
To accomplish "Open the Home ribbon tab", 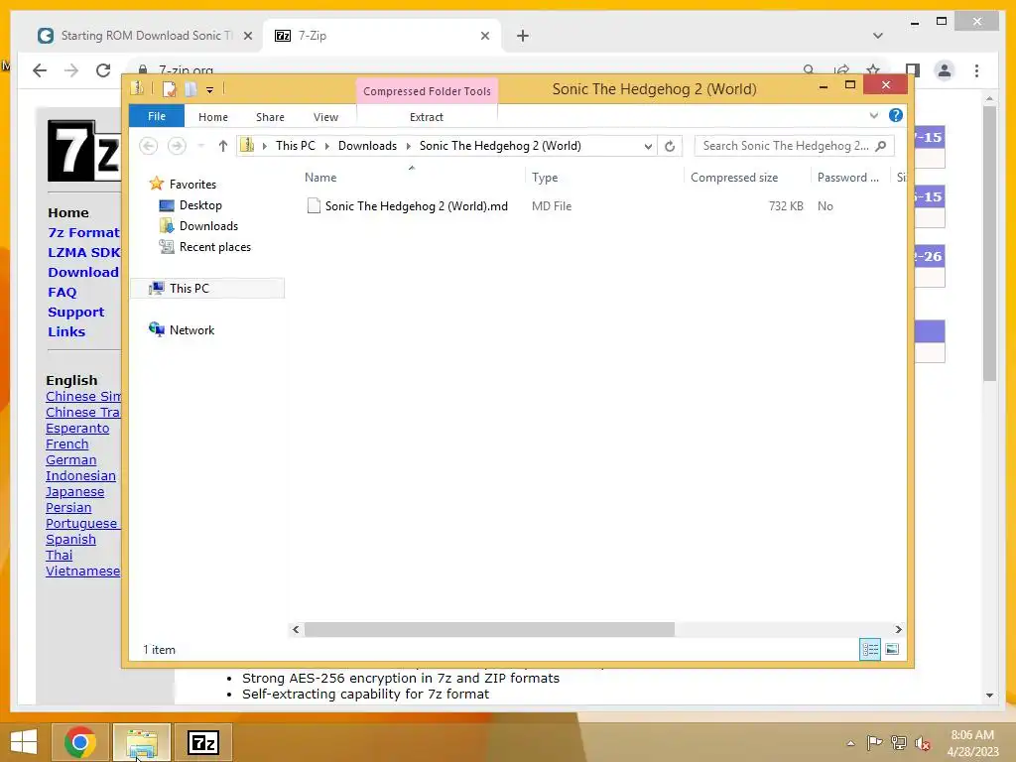I will pyautogui.click(x=213, y=117).
